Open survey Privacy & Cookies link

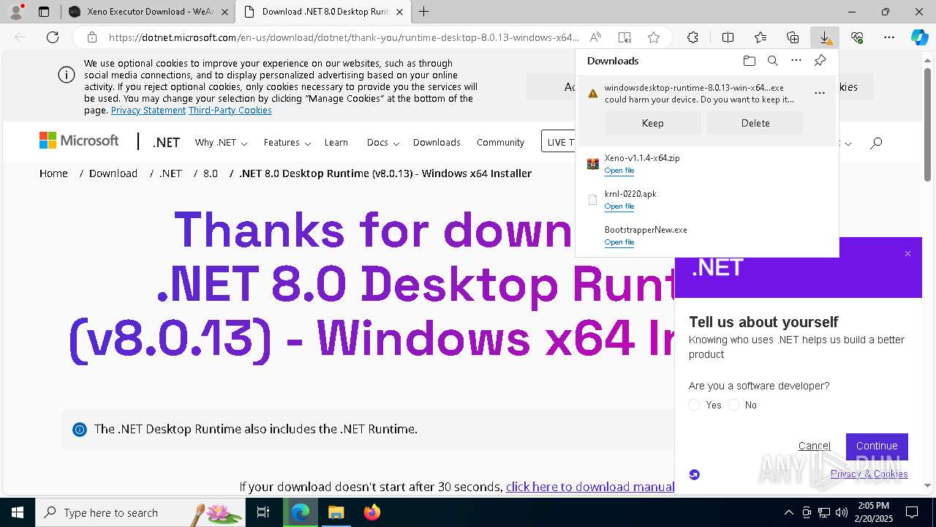[x=869, y=474]
